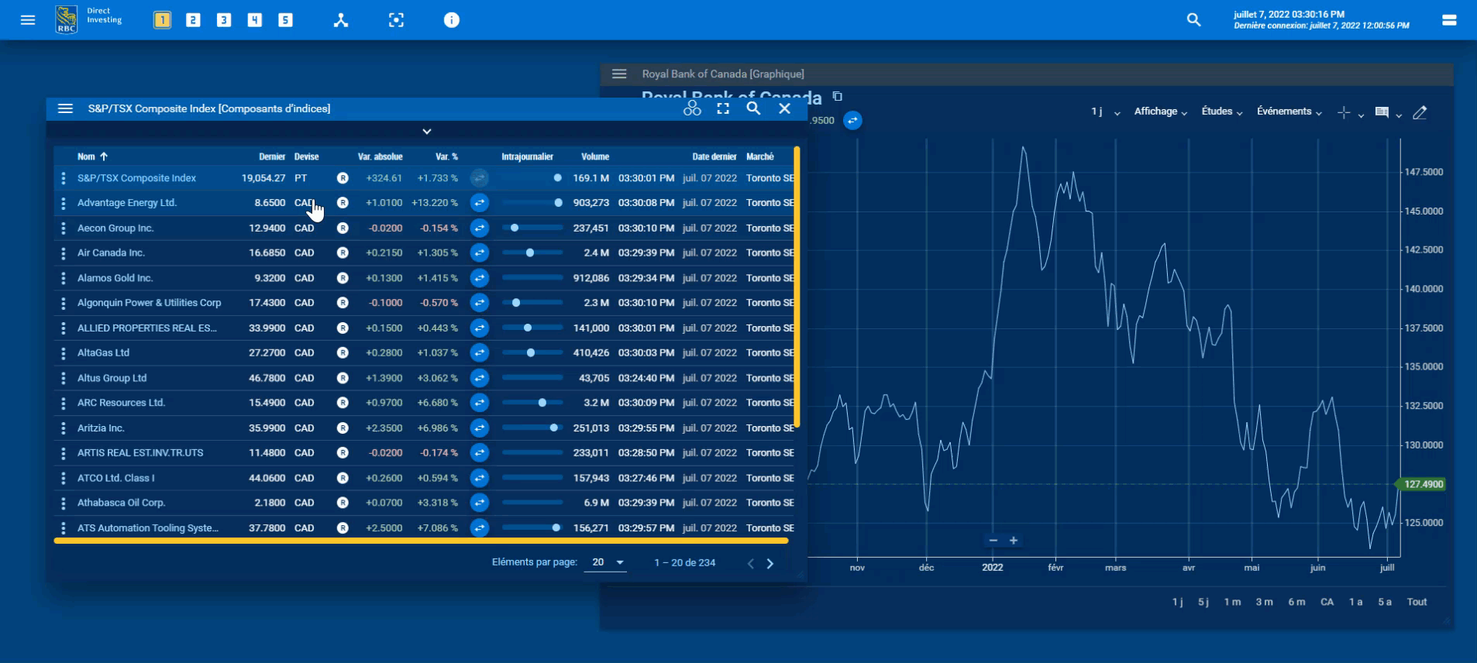Viewport: 1477px width, 663px height.
Task: Open the main hamburger menu beside RBC logo
Action: point(28,20)
